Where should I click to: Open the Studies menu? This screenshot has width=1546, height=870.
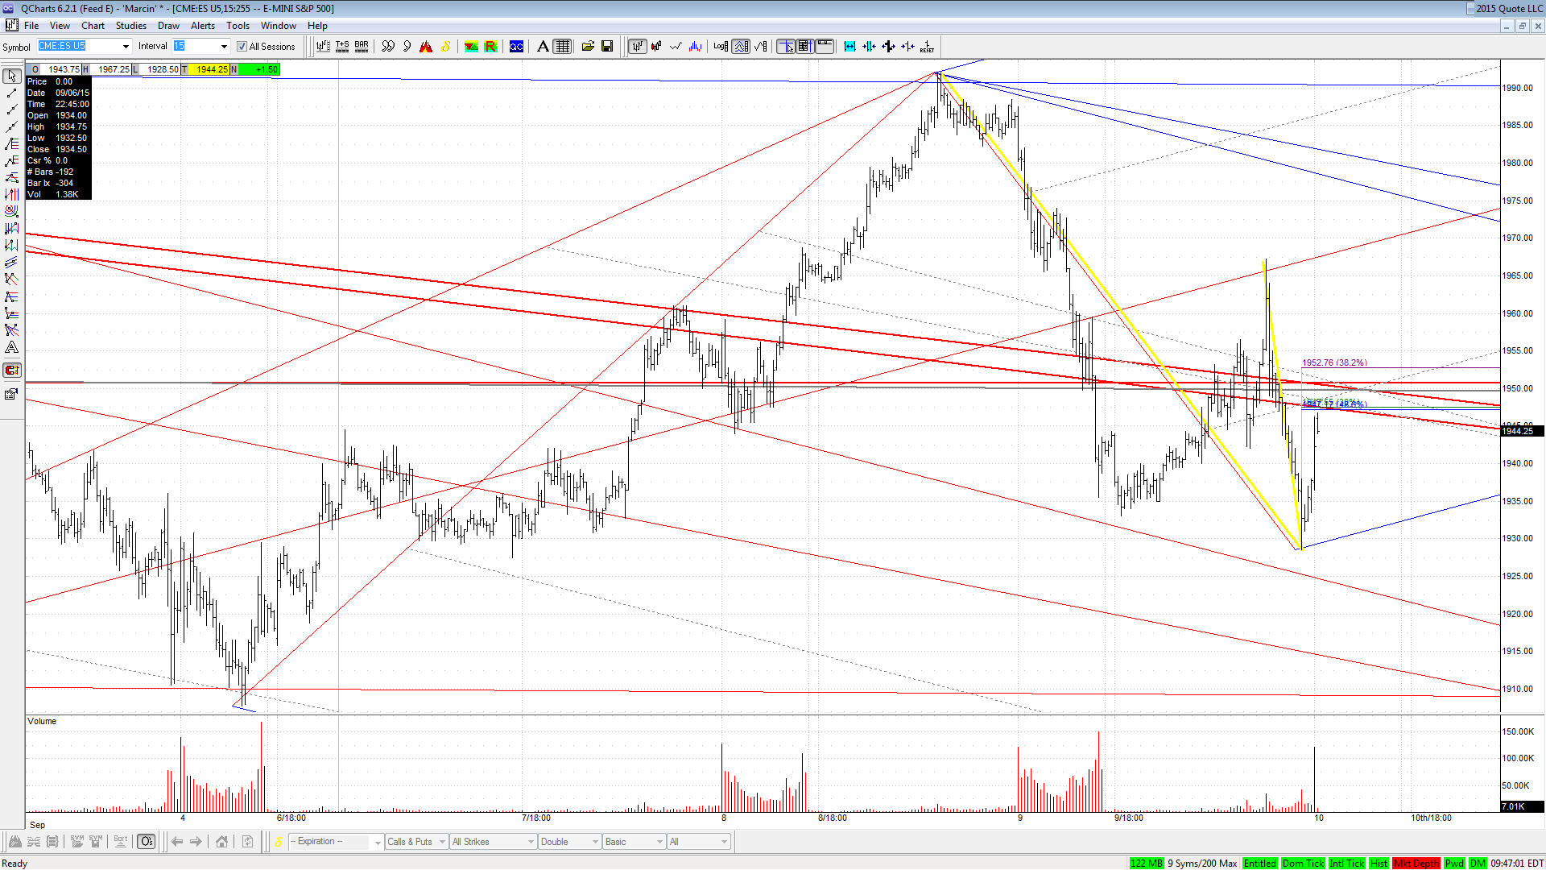point(131,26)
